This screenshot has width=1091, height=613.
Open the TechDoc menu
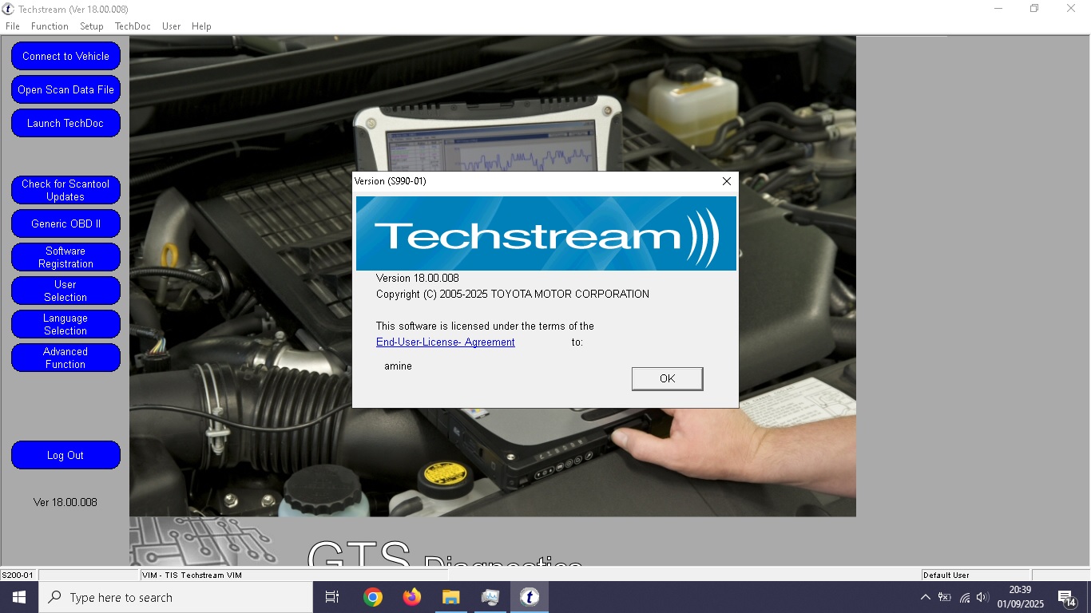[x=133, y=26]
